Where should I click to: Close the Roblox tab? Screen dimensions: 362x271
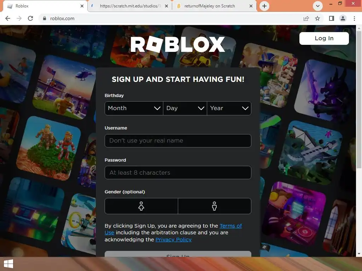(82, 6)
